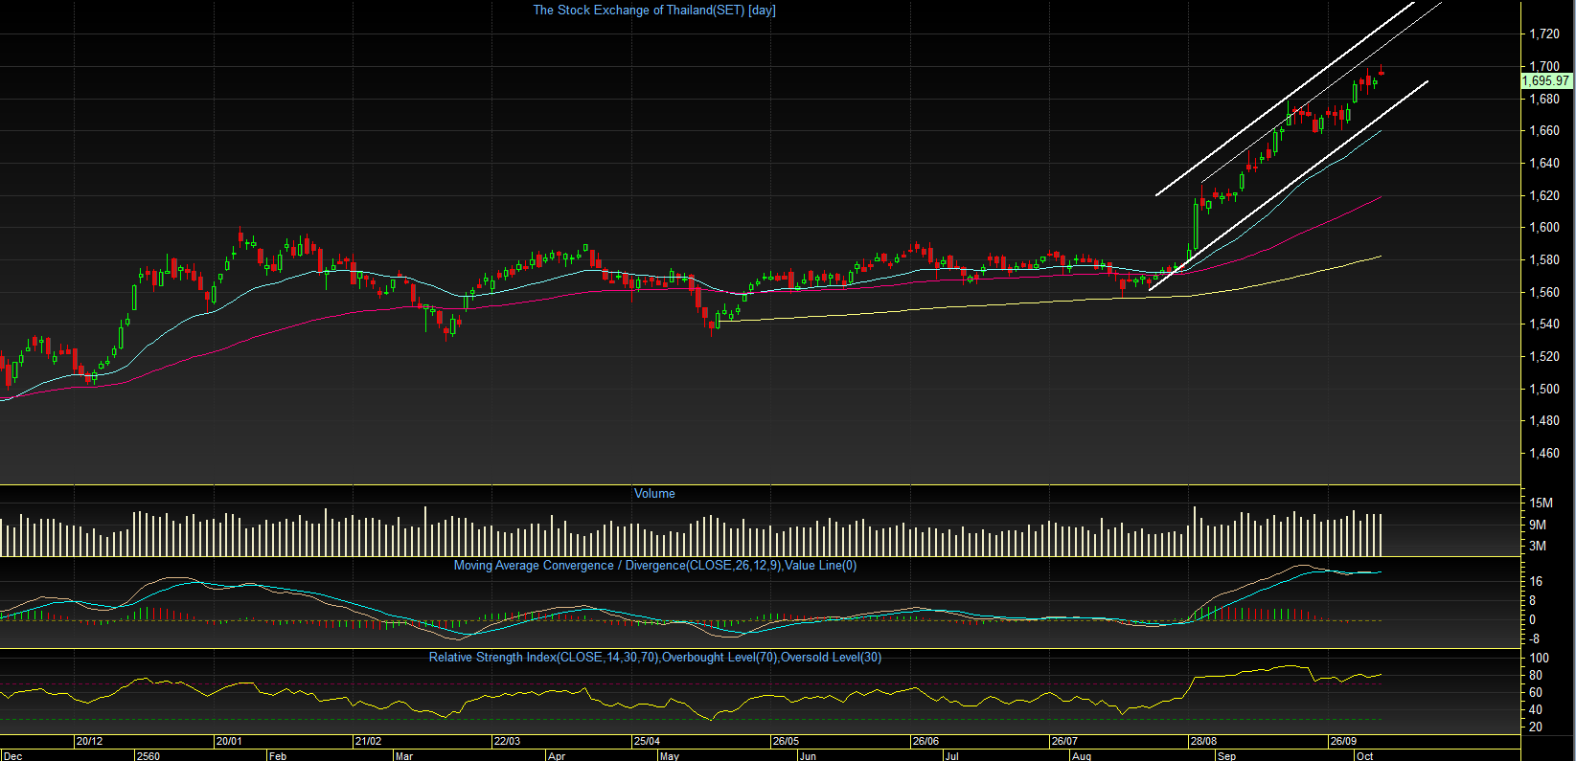This screenshot has width=1576, height=761.
Task: Select the 1,500 price level label
Action: tap(1544, 390)
